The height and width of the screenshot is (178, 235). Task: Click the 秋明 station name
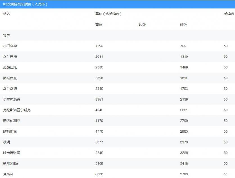point(6,142)
